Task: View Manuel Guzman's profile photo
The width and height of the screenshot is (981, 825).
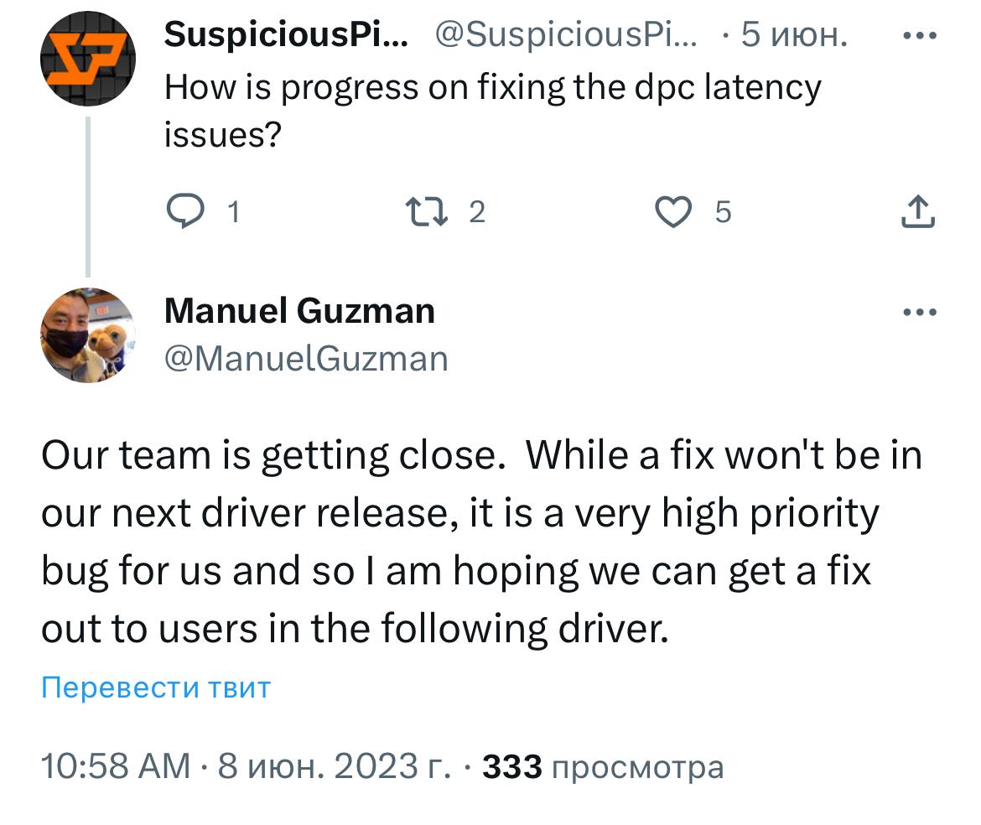Action: pyautogui.click(x=87, y=335)
